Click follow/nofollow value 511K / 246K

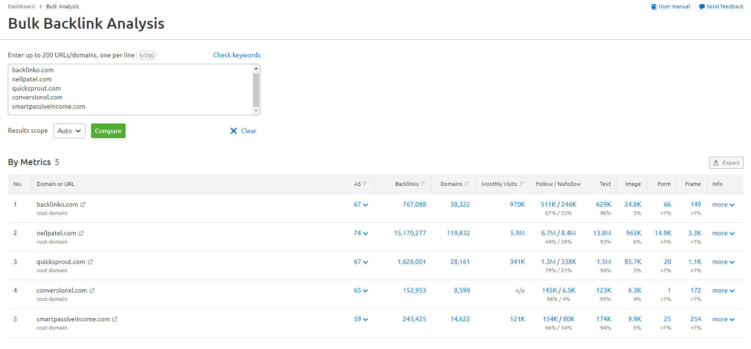(x=558, y=204)
